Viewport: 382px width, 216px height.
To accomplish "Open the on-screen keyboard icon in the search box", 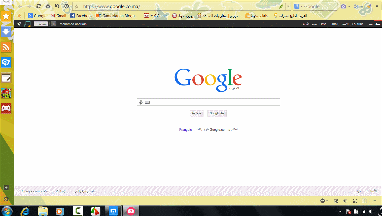I will (147, 102).
